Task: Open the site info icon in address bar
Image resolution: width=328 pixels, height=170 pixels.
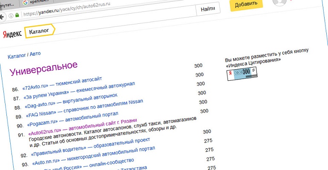Action: coord(11,16)
